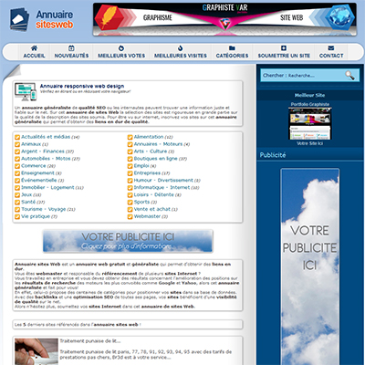Screen dimensions: 365x365
Task: Click the magnifying glass search icon
Action: (x=349, y=75)
